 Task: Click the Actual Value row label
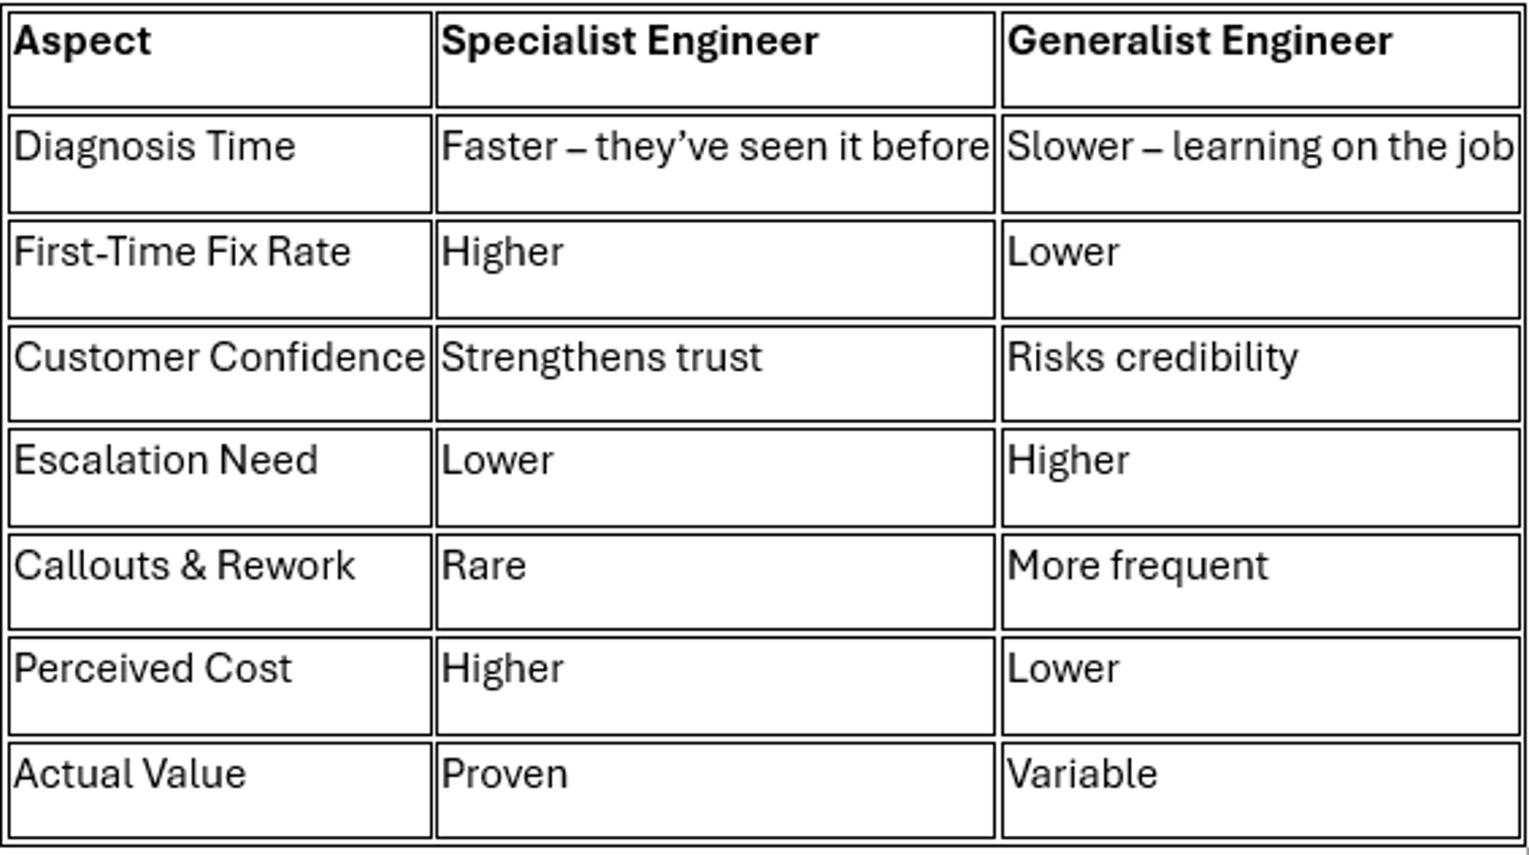220,790
